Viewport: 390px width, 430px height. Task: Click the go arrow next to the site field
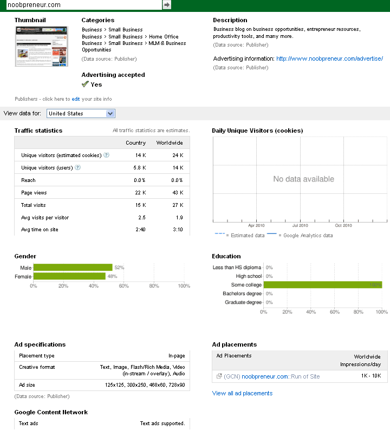[x=167, y=5]
